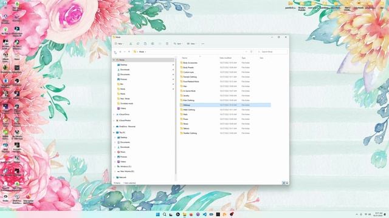This screenshot has height=218, width=389.
Task: Click the Share icon in the toolbar
Action: coord(160,44)
